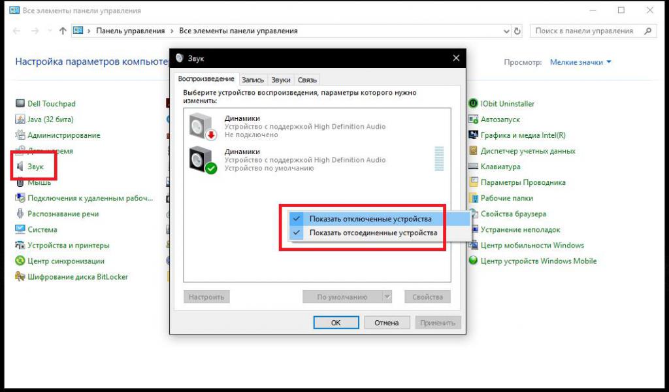Open the Звук link in Control Panel
This screenshot has height=392, width=669.
[36, 167]
